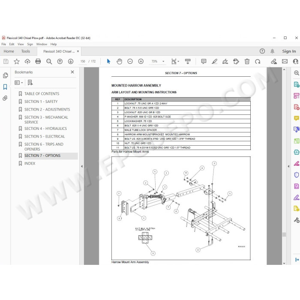The image size is (300, 300).
Task: Print the document
Action: point(38,61)
